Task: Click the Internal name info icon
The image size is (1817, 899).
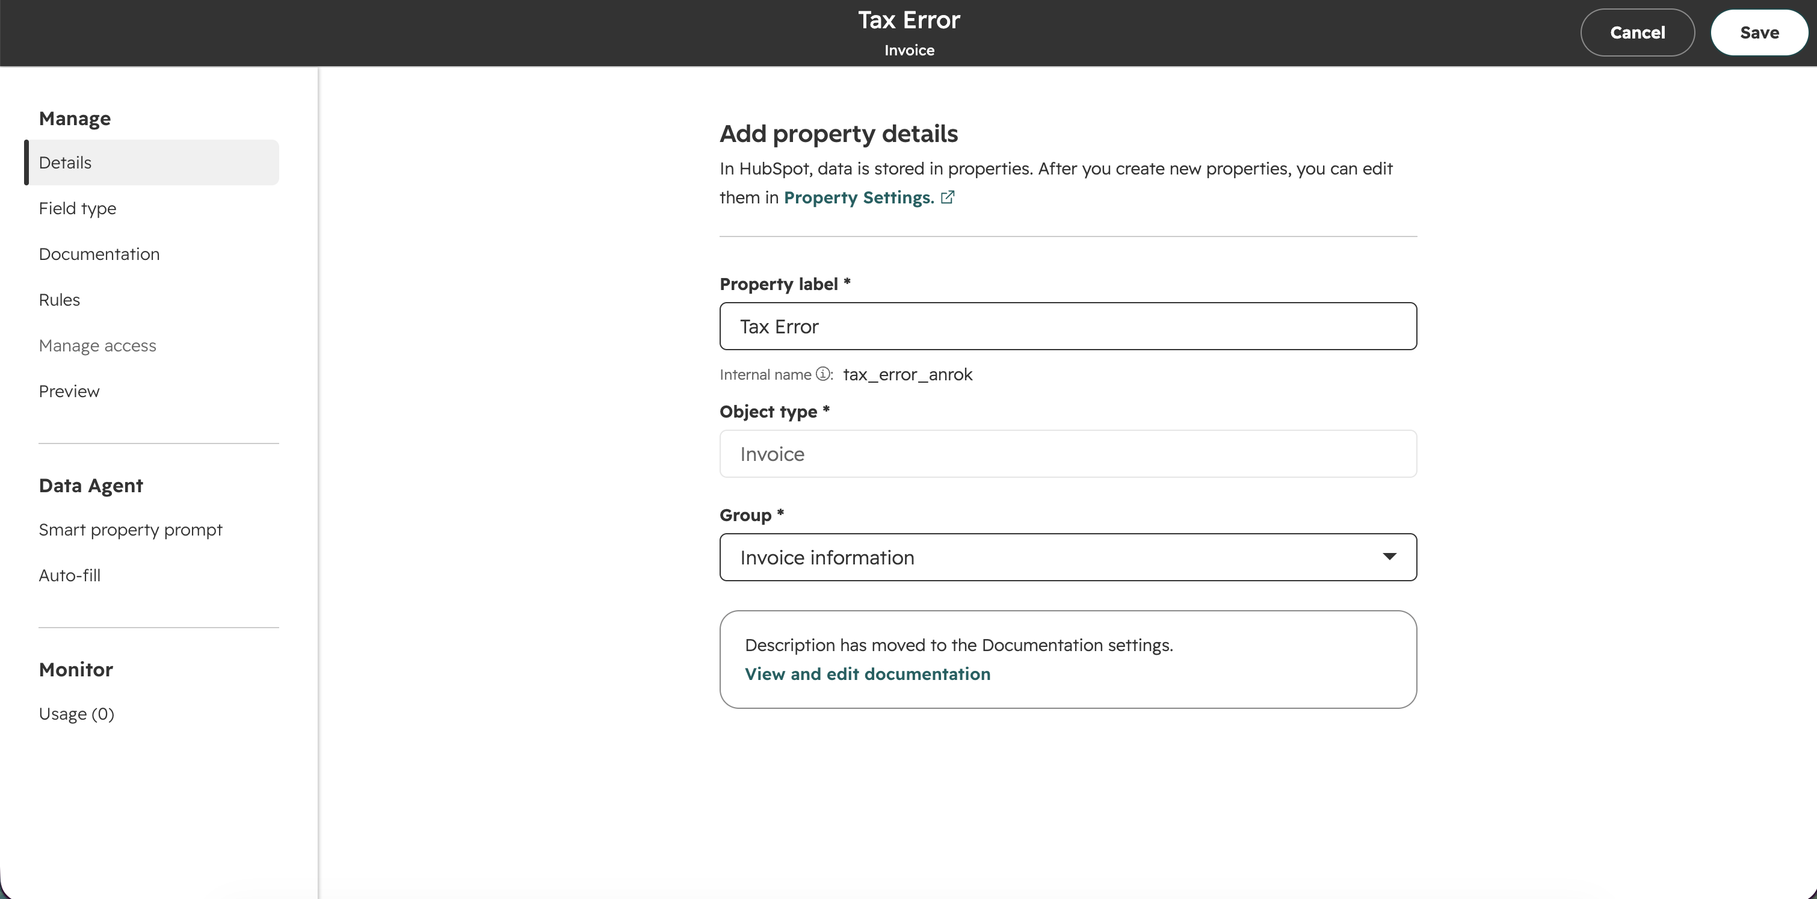Action: [822, 374]
